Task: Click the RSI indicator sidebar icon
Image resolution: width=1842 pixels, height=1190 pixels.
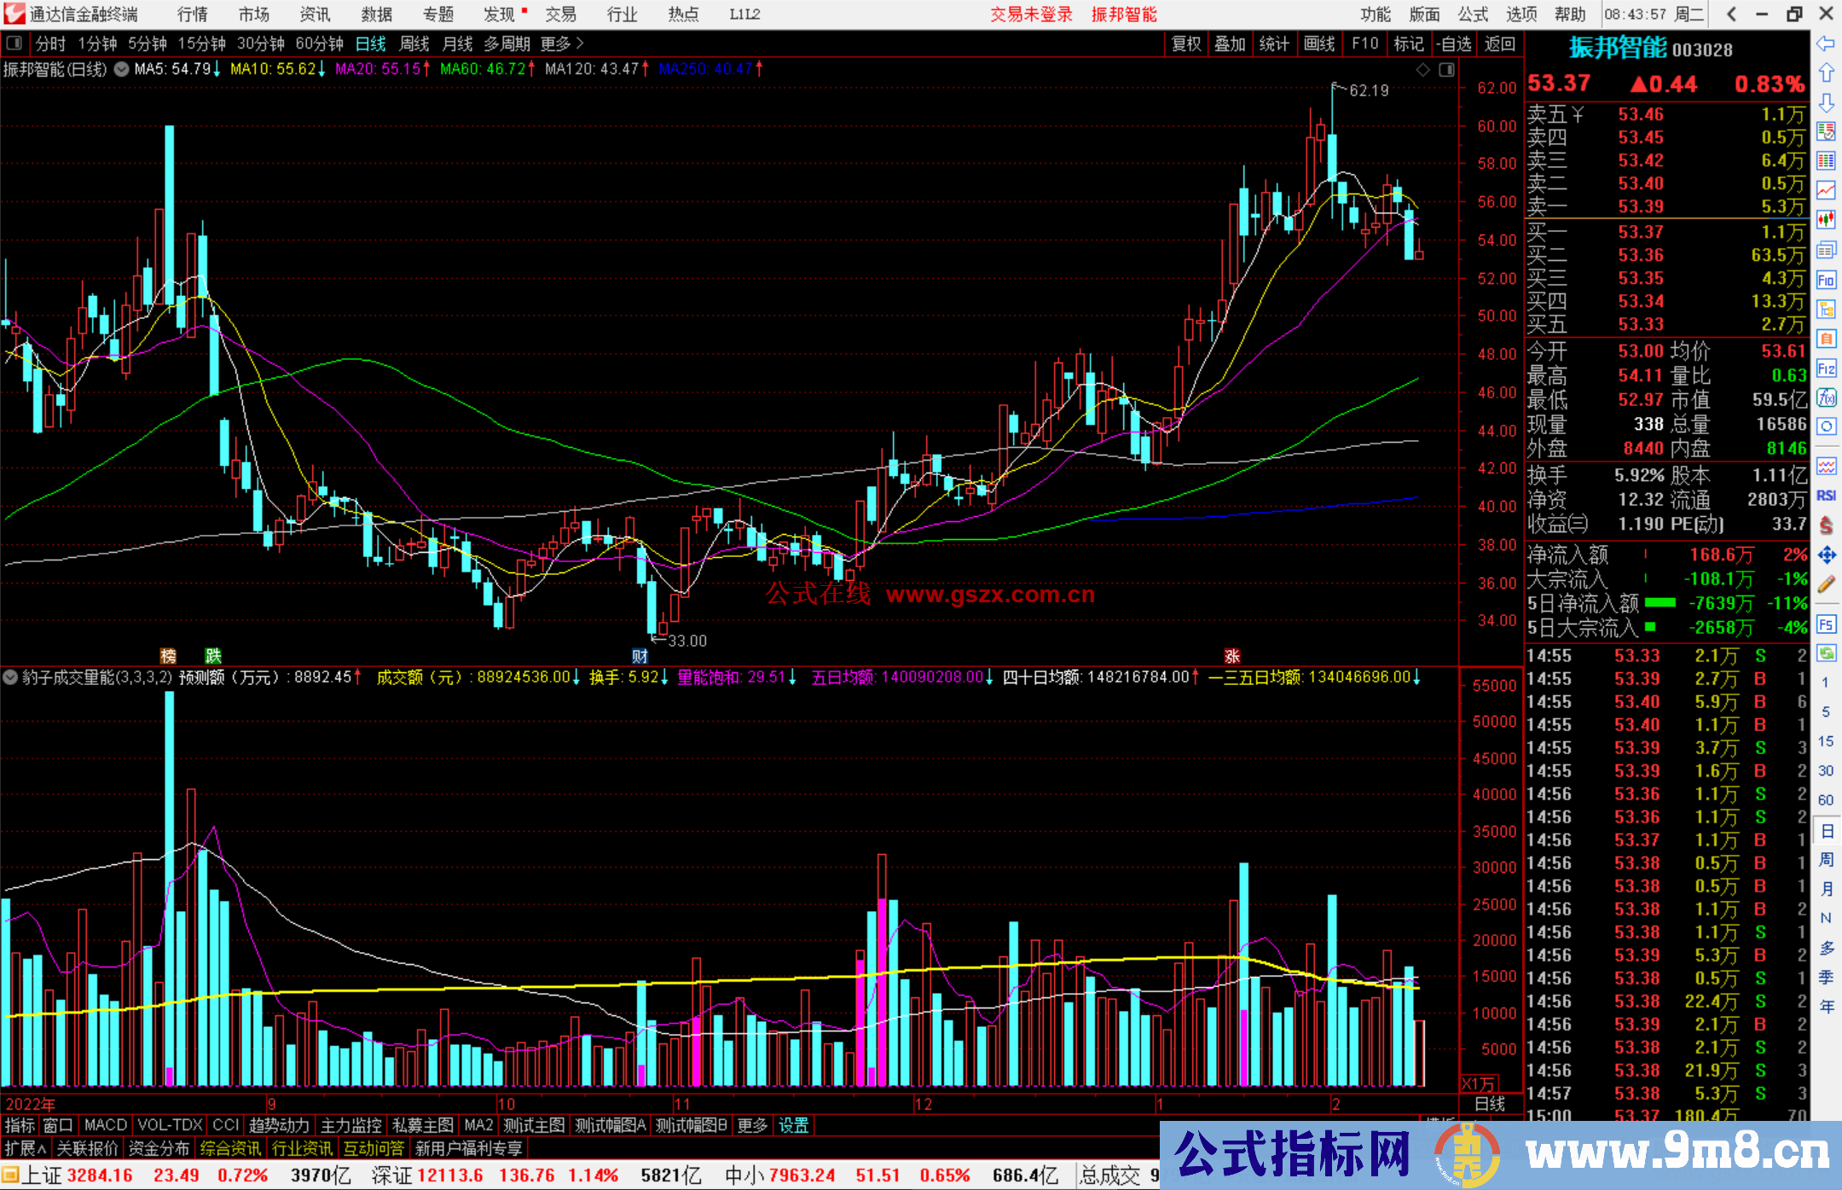Action: click(1826, 496)
